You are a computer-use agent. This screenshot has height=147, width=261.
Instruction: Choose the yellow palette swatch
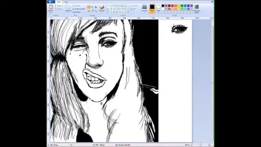(179, 6)
